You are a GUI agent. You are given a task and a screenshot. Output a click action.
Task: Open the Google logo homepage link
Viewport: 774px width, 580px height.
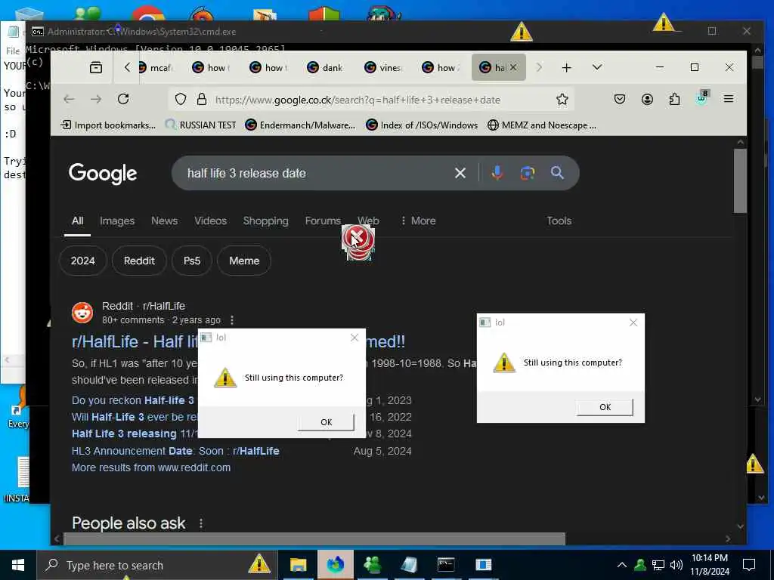[x=103, y=173]
